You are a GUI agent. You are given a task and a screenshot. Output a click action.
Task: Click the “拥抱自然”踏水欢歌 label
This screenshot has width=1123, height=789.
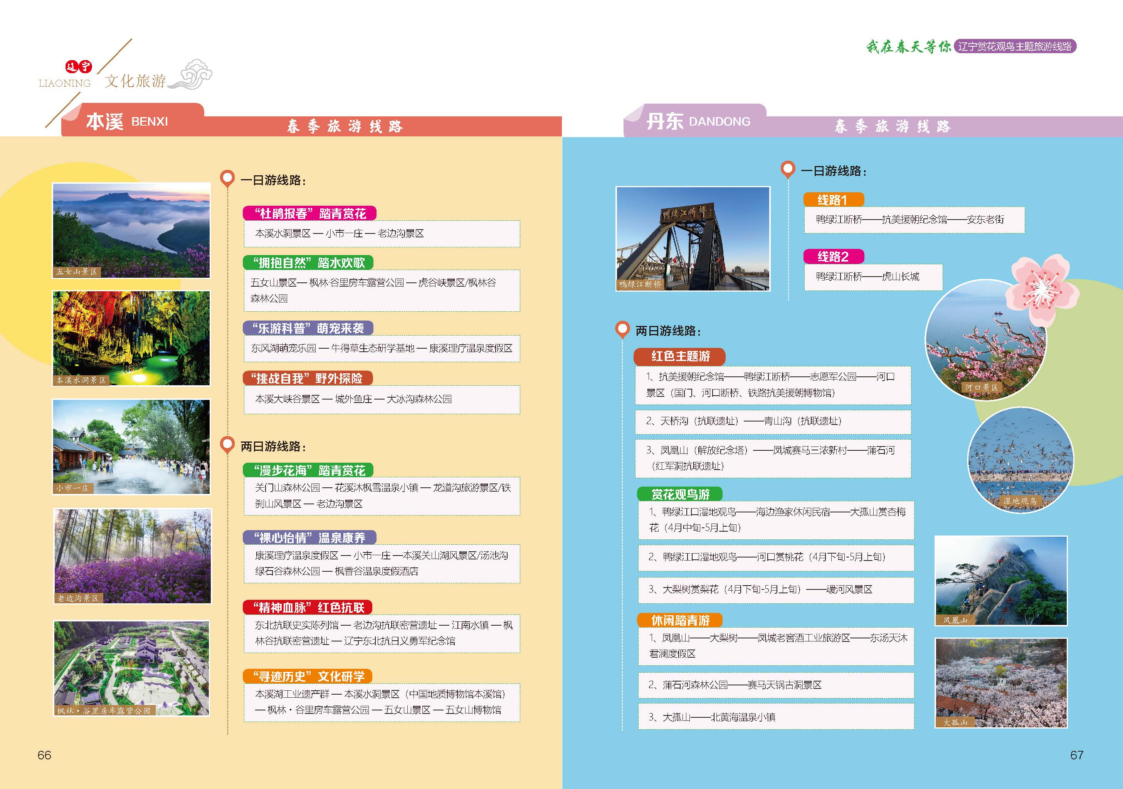308,262
